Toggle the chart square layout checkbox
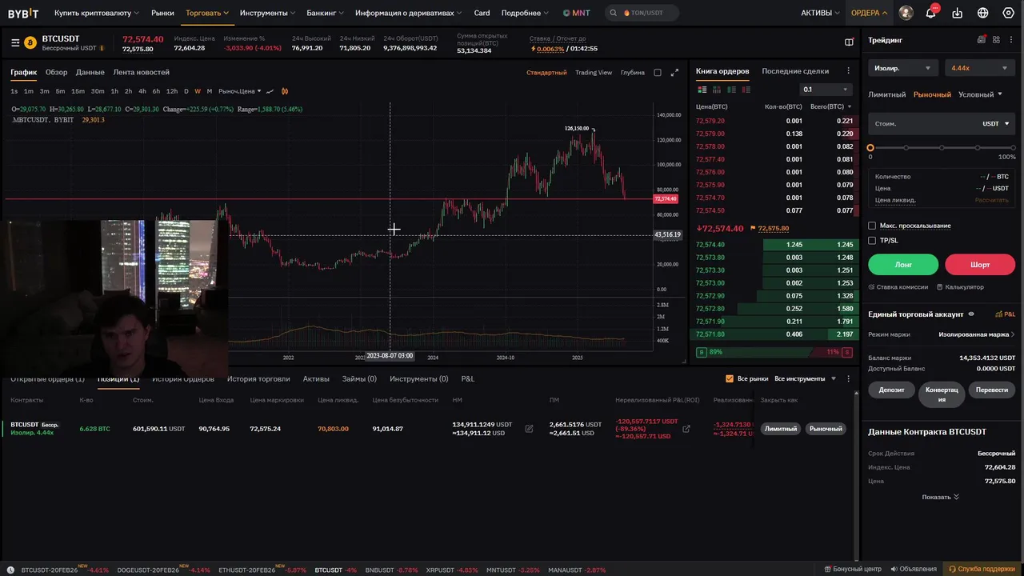Screen dimensions: 1024x576 coord(658,73)
